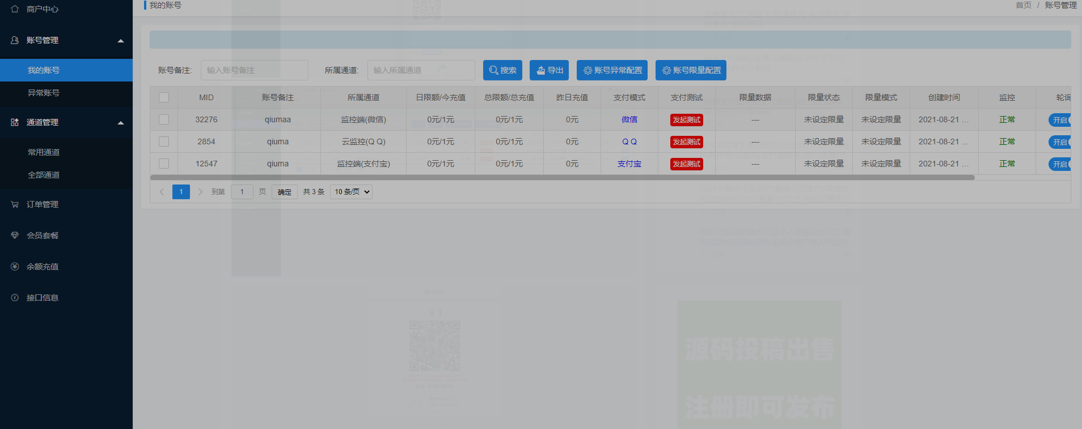
Task: Collapse the 账号管理 menu arrow
Action: [120, 41]
